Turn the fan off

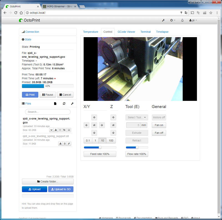[x=159, y=133]
